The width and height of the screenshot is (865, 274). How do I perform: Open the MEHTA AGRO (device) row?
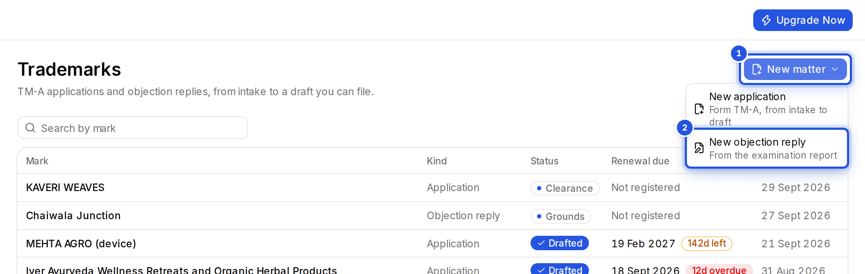432,244
